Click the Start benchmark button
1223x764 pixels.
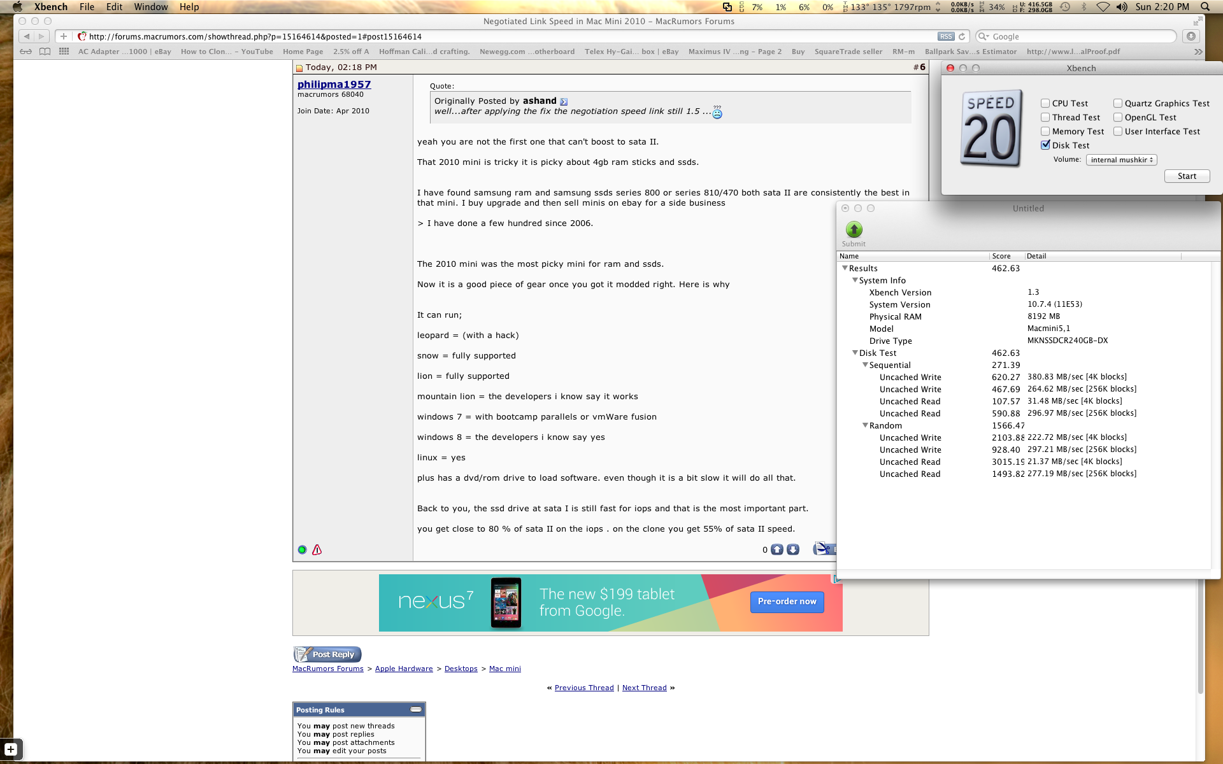point(1186,176)
